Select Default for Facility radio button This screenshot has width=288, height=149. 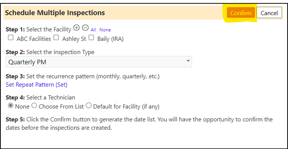(x=89, y=106)
